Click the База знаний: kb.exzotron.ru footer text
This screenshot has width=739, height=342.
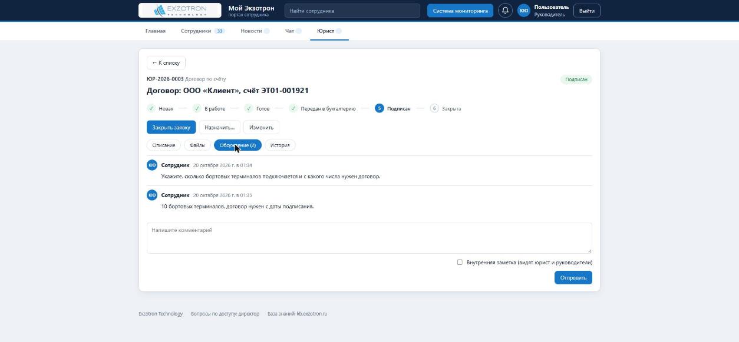(297, 314)
